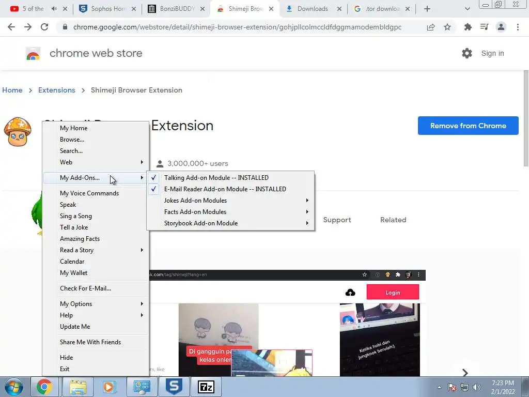Select Sing a Song menu entry

tap(96, 216)
